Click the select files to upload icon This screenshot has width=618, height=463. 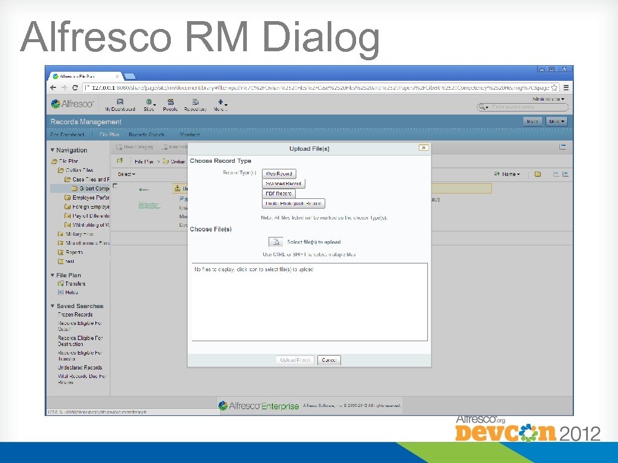[275, 242]
